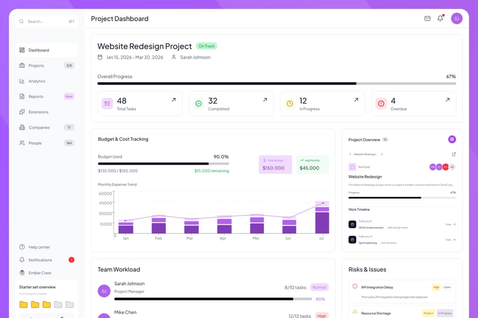Click the Completed card arrow icon
Viewport: 478px width, 318px height.
[x=265, y=100]
